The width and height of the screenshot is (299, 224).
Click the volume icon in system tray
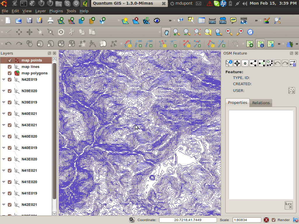click(x=245, y=3)
